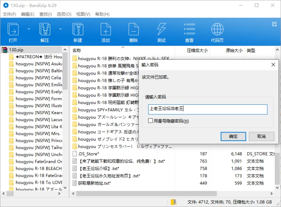This screenshot has width=281, height=207.
Task: Open dropdown arrow next to Extract button
Action: 60,29
